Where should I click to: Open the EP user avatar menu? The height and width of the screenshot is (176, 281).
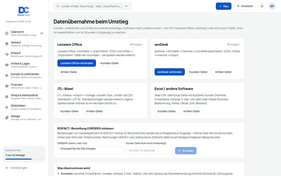pyautogui.click(x=272, y=6)
